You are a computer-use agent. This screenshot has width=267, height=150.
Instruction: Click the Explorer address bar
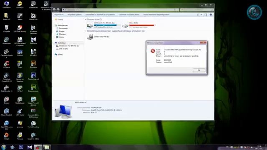pos(118,10)
